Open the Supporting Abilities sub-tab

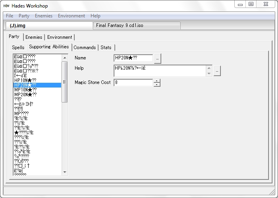[x=49, y=47]
